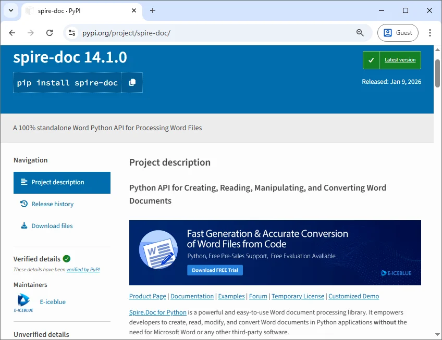Open the Documentation link

tap(191, 296)
